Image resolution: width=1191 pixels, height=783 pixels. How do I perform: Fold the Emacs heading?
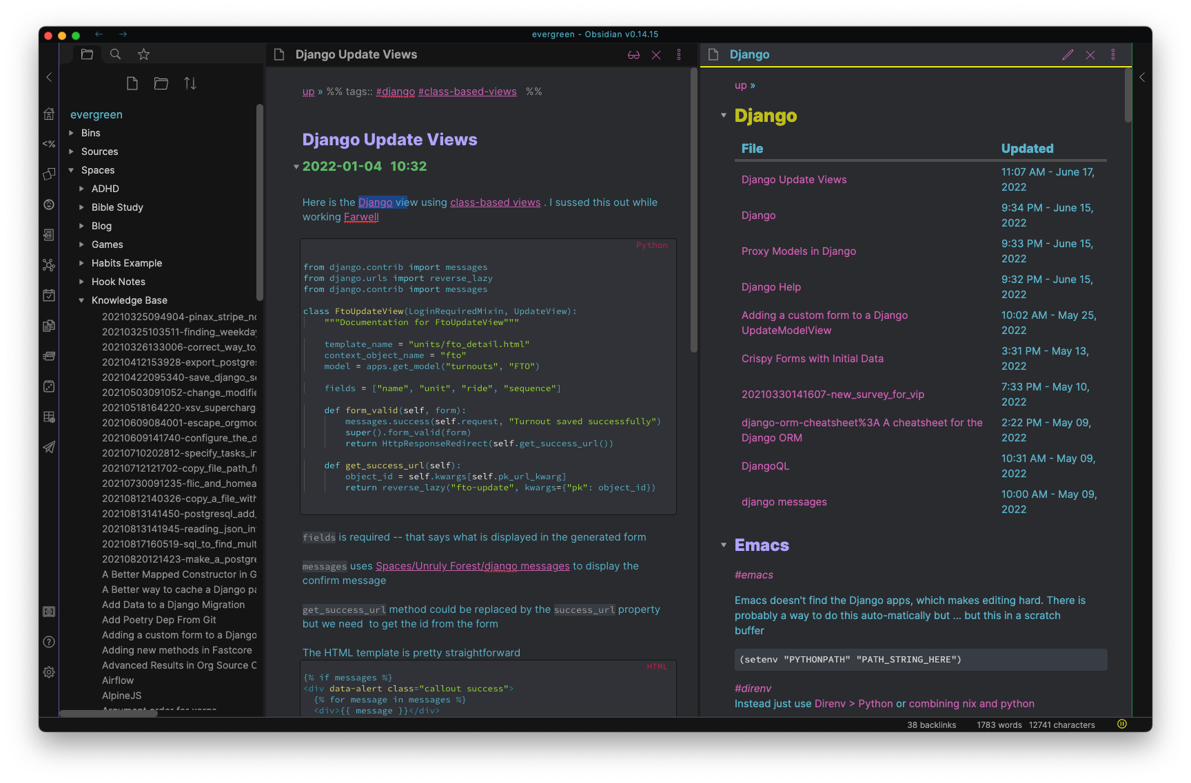tap(724, 545)
